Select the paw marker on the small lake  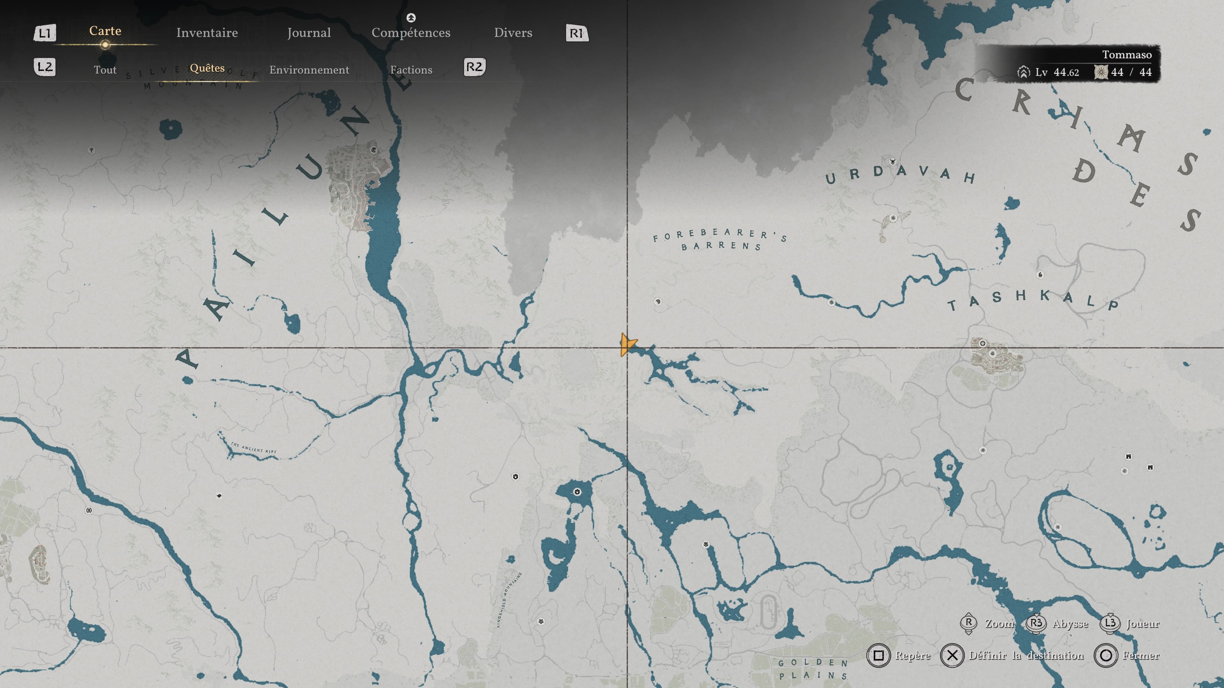(x=577, y=492)
